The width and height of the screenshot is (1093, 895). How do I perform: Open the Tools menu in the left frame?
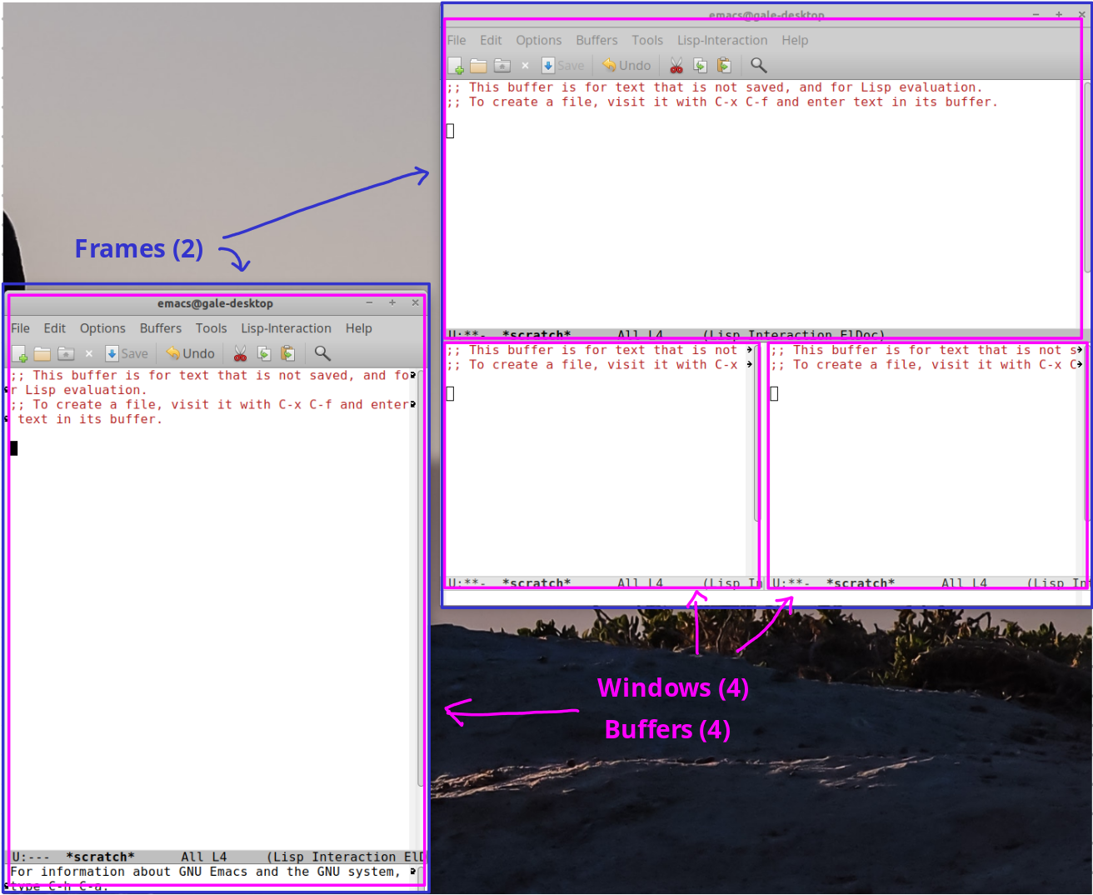pyautogui.click(x=211, y=328)
